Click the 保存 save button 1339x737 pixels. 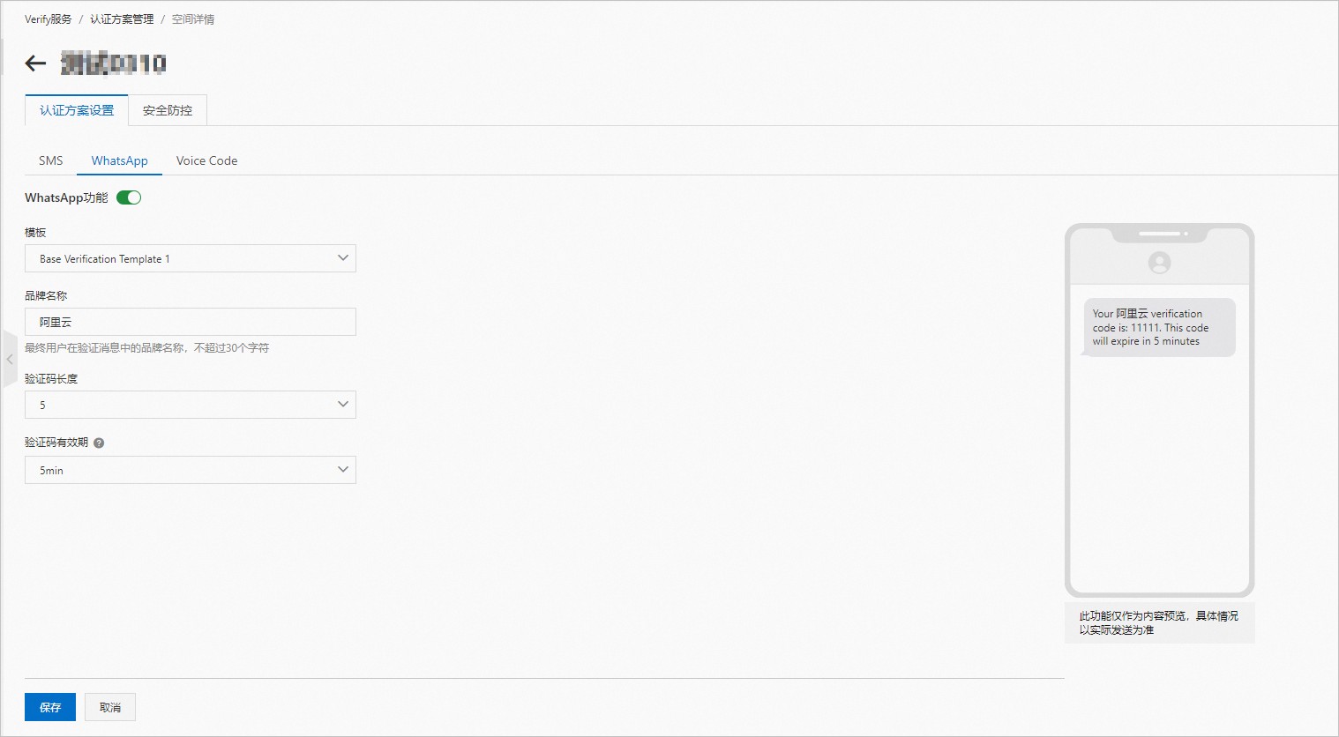click(x=50, y=707)
